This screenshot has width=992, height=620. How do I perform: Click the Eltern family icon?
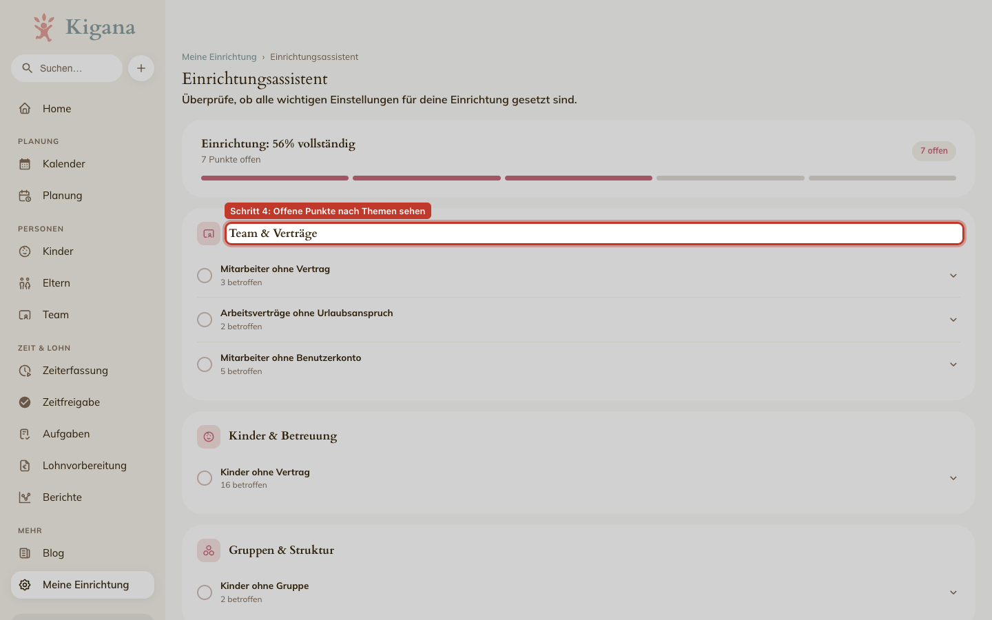[25, 283]
